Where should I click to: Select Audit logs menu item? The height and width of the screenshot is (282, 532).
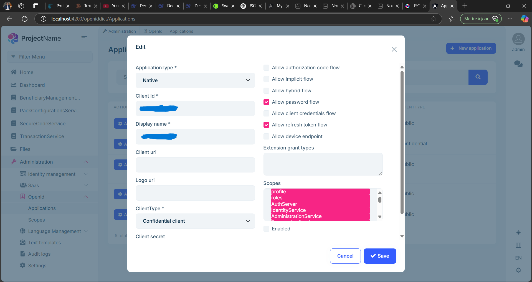(39, 254)
